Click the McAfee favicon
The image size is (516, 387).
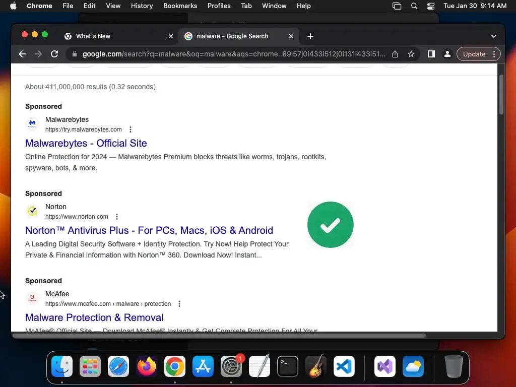(32, 298)
